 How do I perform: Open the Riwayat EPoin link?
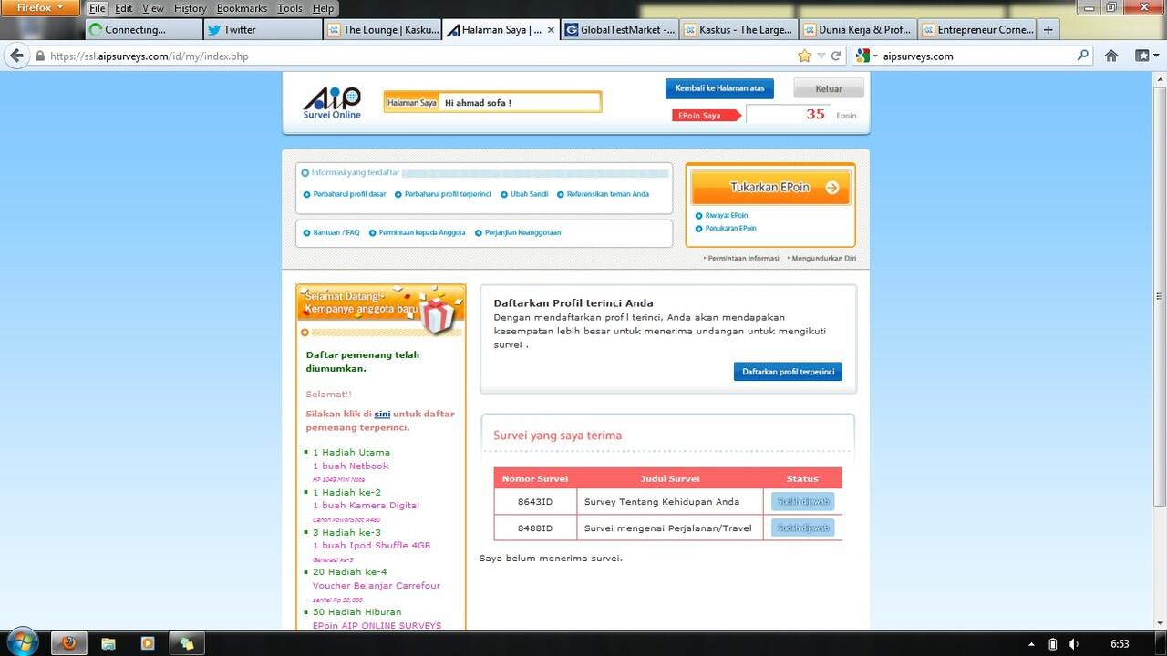point(726,215)
